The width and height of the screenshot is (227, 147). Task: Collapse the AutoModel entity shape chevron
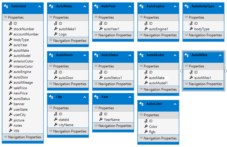point(175,55)
